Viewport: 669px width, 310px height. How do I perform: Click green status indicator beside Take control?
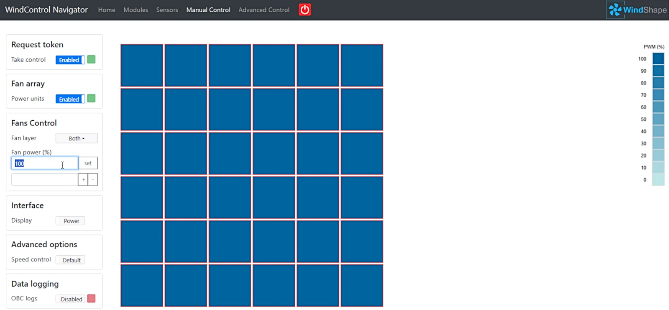[91, 59]
